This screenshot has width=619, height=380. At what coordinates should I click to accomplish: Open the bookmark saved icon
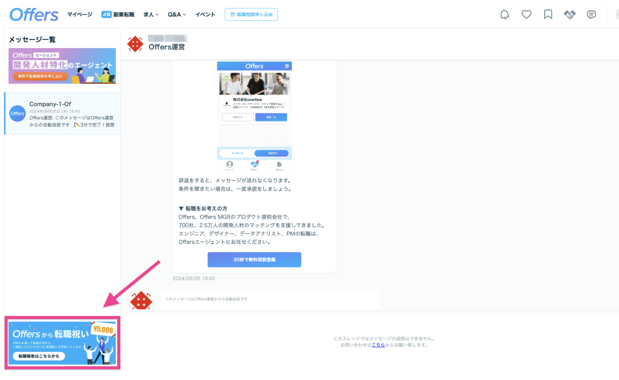(x=548, y=14)
